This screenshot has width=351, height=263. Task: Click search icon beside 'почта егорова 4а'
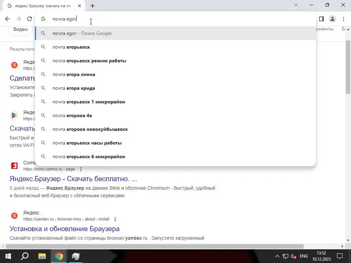coord(43,116)
